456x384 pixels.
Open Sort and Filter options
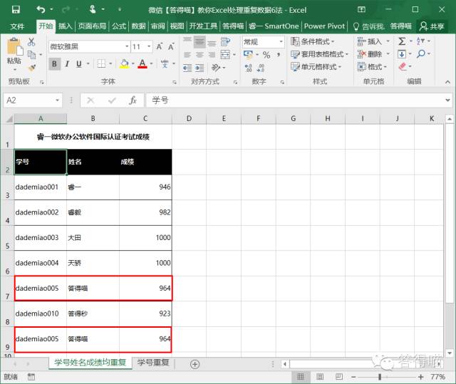pos(420,41)
